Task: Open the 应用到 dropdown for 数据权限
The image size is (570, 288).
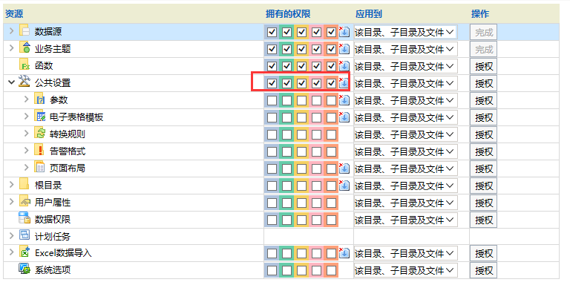Action: 405,220
